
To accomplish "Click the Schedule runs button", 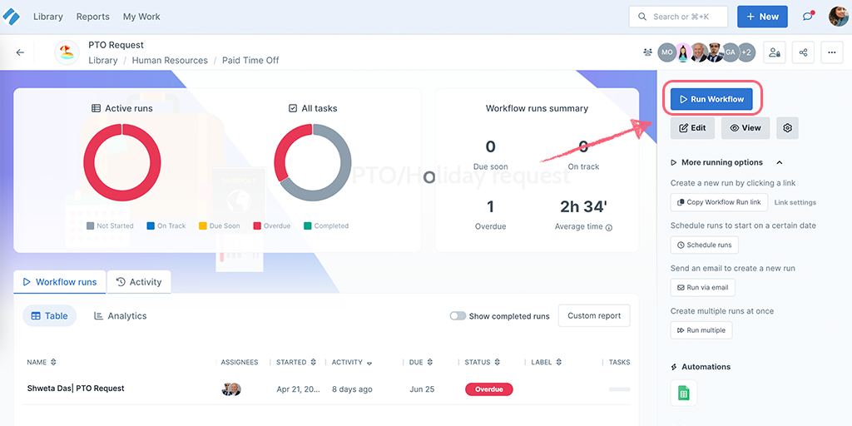I will coord(704,245).
